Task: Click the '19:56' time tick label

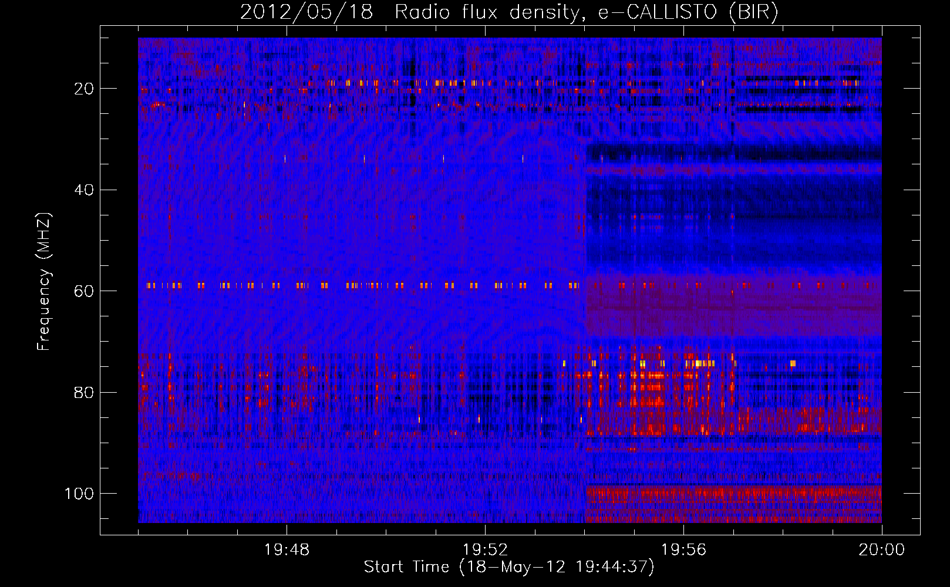Action: pos(683,550)
